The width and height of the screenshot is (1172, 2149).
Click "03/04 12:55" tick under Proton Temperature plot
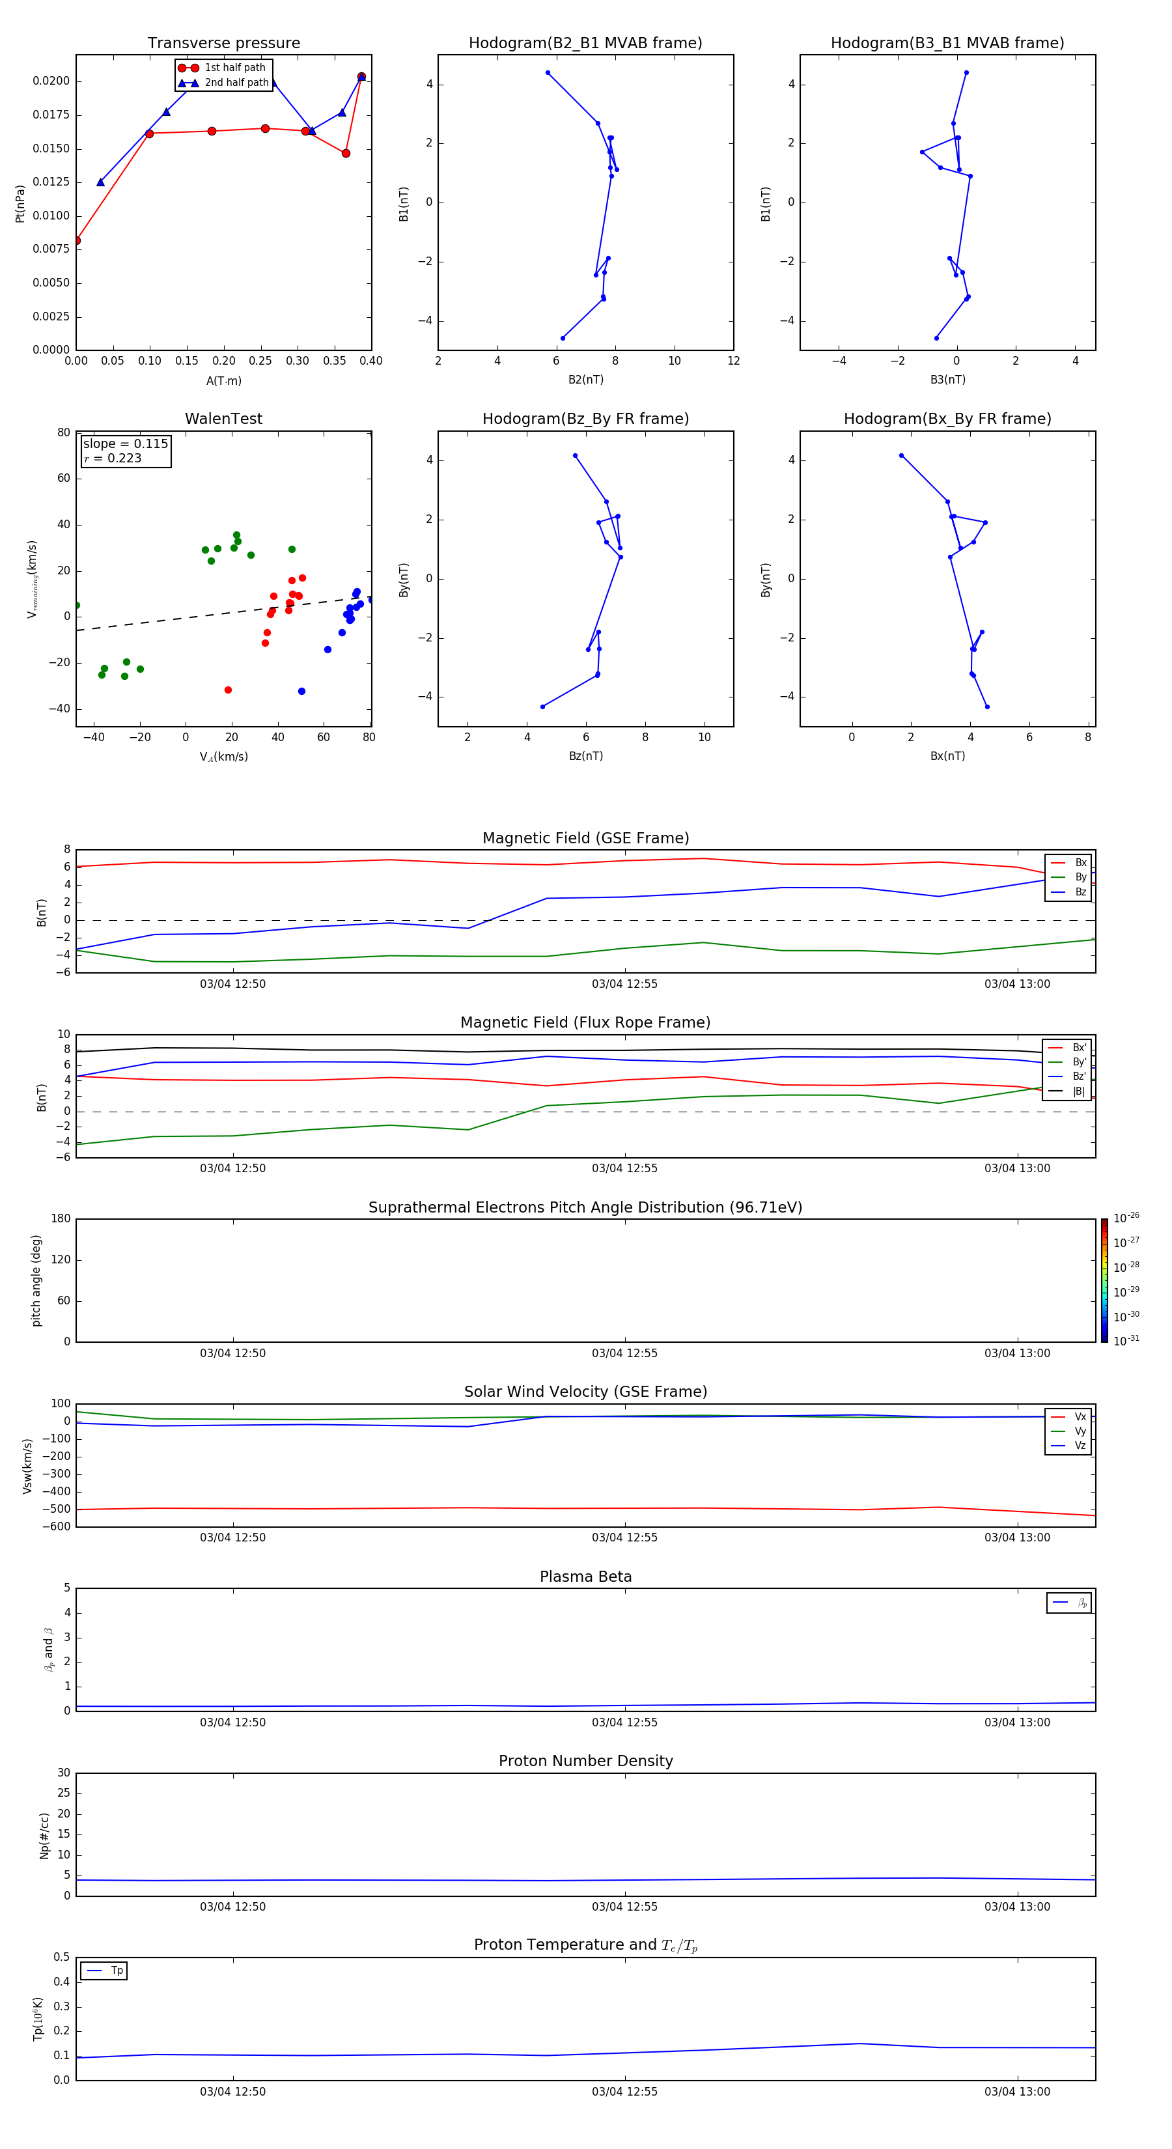pos(625,2092)
